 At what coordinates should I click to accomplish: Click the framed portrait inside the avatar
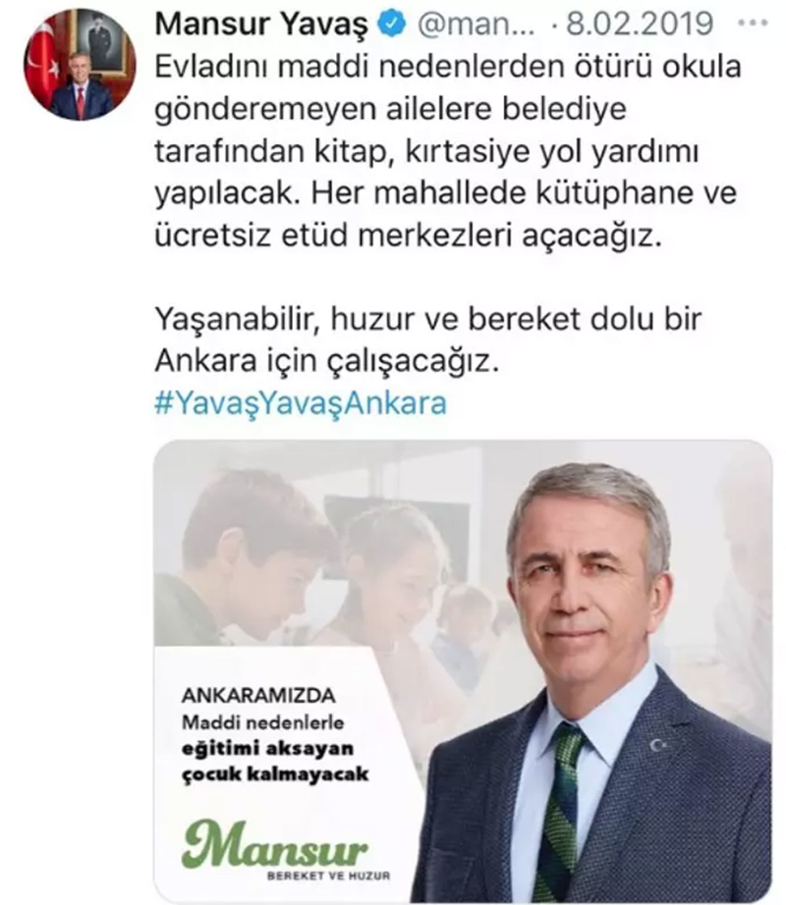[x=100, y=41]
